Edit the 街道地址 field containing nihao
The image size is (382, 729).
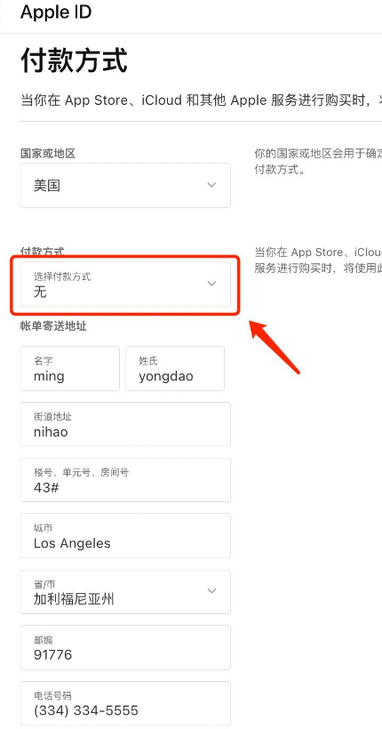pyautogui.click(x=125, y=424)
